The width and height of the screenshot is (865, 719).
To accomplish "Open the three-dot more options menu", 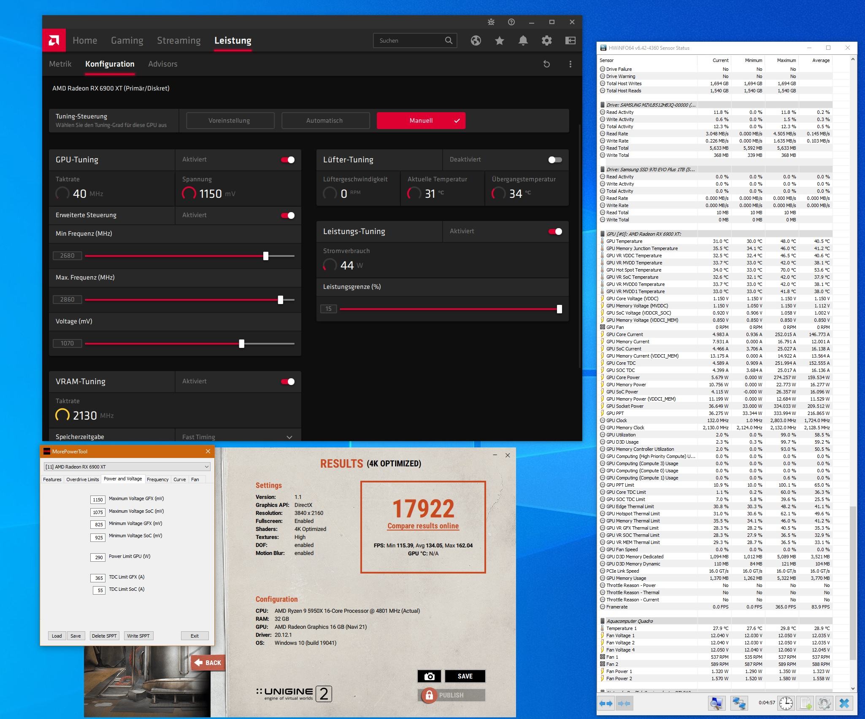I will click(x=570, y=64).
